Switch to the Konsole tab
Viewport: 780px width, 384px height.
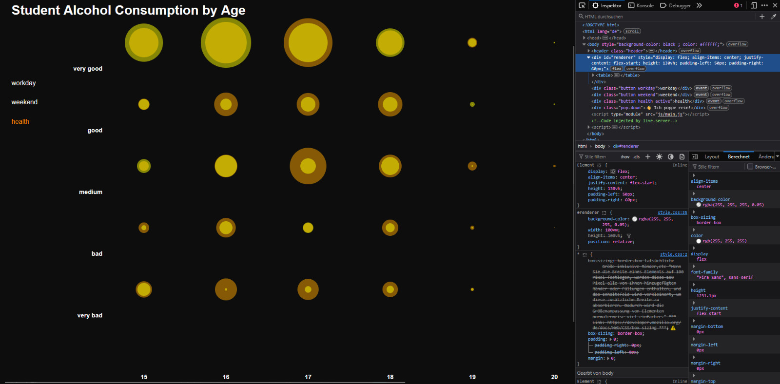641,5
